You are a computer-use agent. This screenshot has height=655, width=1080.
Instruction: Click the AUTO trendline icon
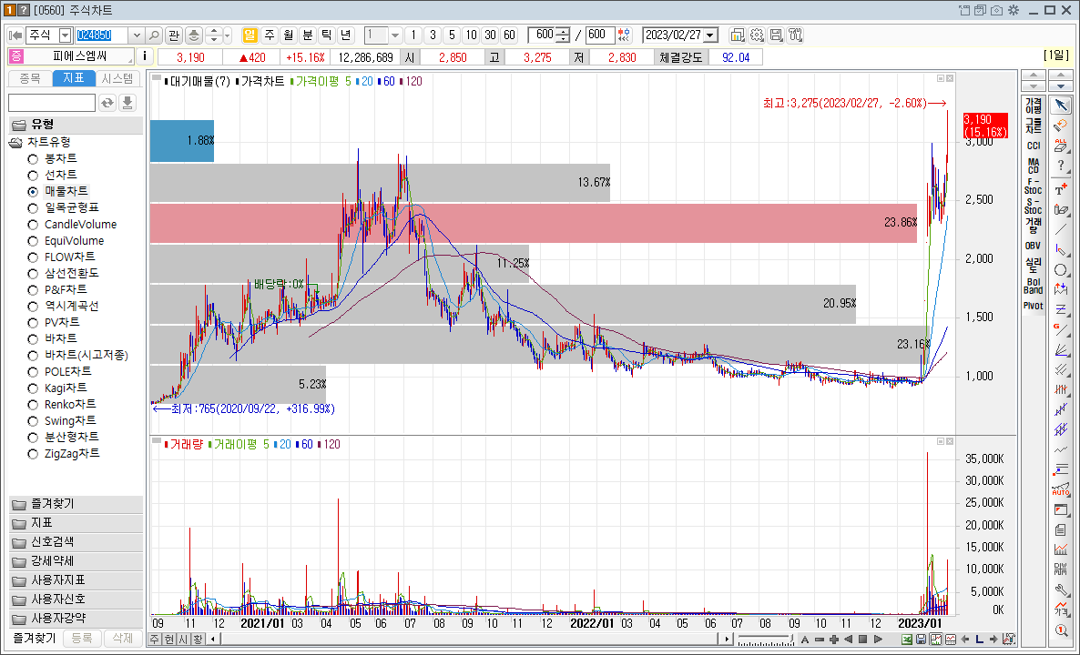pos(1061,489)
